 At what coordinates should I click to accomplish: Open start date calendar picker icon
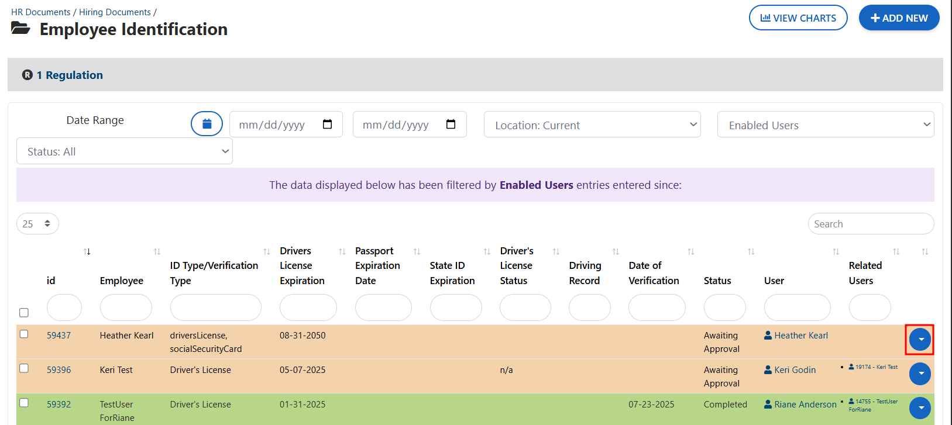[x=328, y=125]
